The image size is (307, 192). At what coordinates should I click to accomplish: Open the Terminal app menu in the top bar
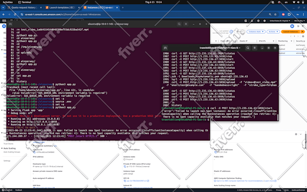(25, 2)
